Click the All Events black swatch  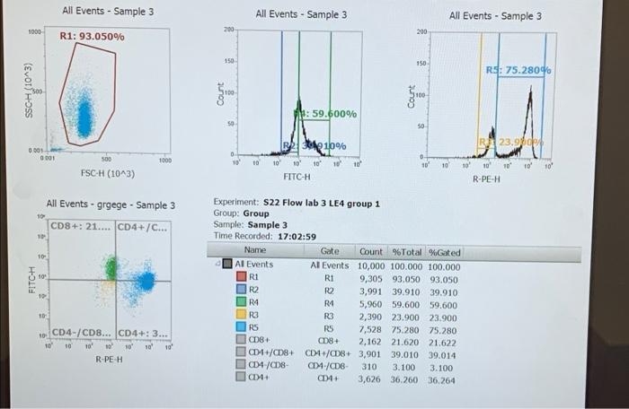[227, 264]
